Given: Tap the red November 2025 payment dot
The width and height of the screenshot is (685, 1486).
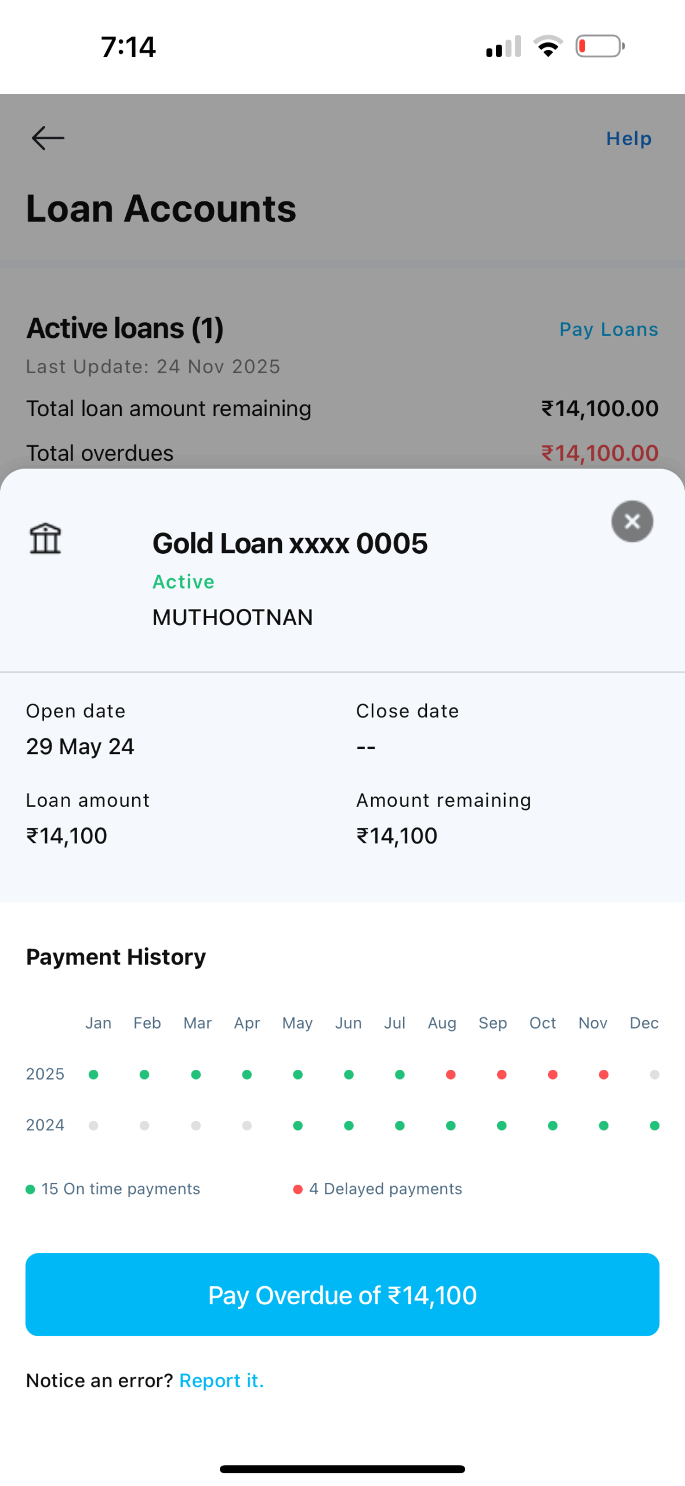Looking at the screenshot, I should pyautogui.click(x=603, y=1074).
